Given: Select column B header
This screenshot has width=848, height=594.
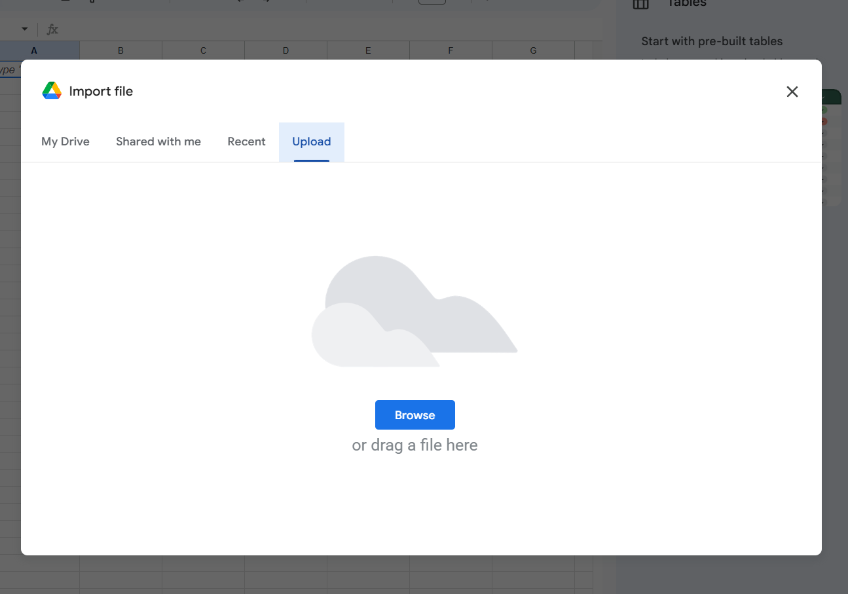Looking at the screenshot, I should [x=120, y=50].
